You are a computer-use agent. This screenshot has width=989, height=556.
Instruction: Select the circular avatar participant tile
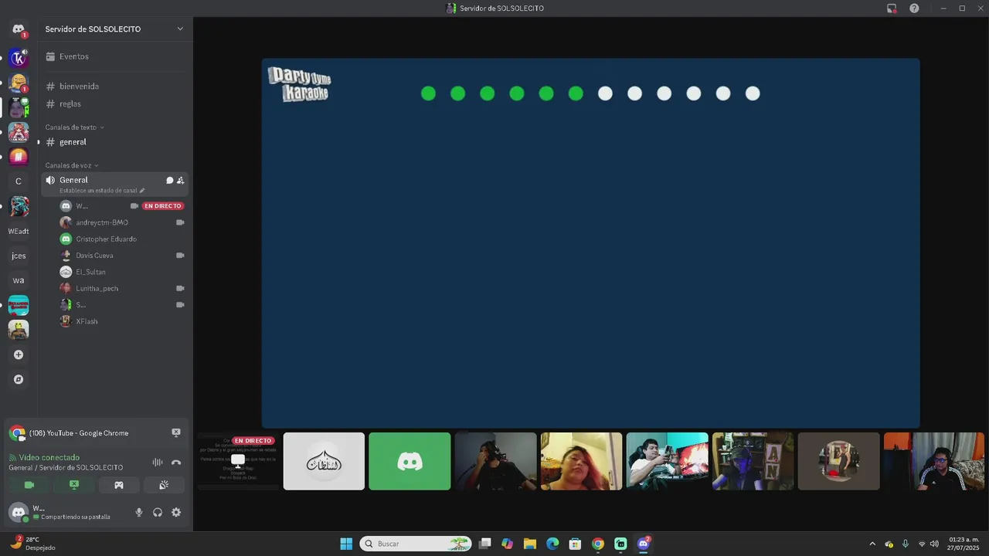coord(838,461)
